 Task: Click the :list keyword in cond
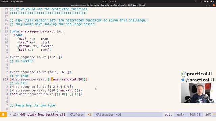point(45,42)
